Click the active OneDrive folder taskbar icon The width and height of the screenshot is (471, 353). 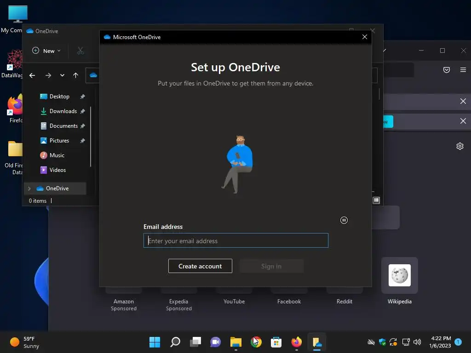tap(317, 342)
